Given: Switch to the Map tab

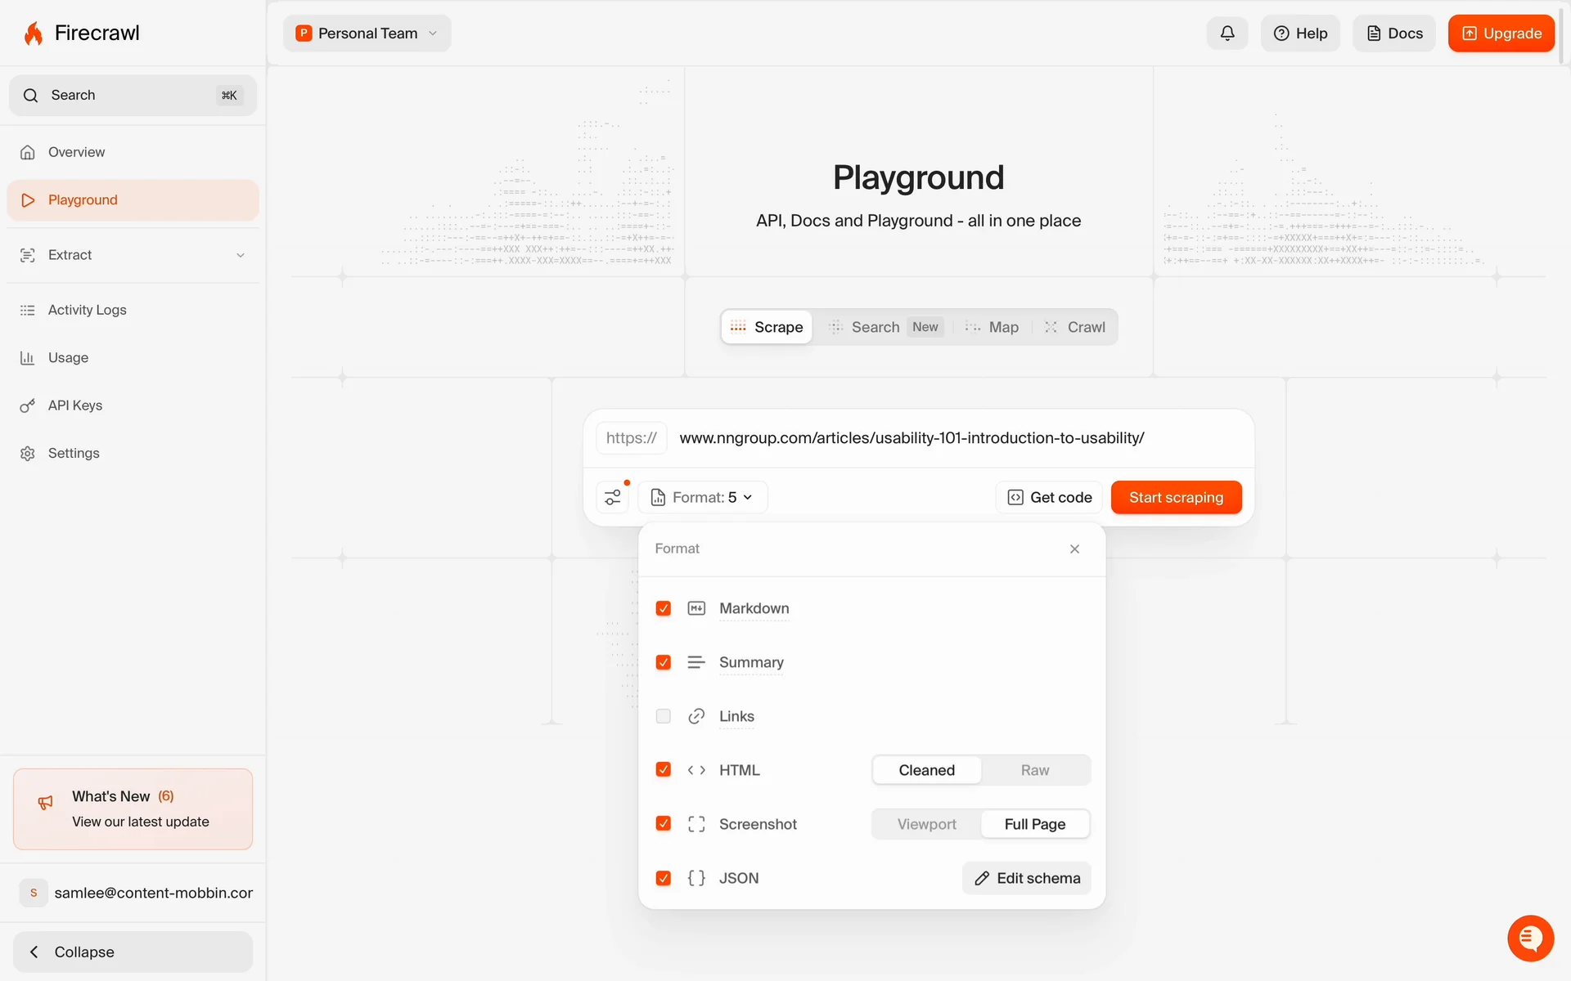Looking at the screenshot, I should [x=993, y=327].
